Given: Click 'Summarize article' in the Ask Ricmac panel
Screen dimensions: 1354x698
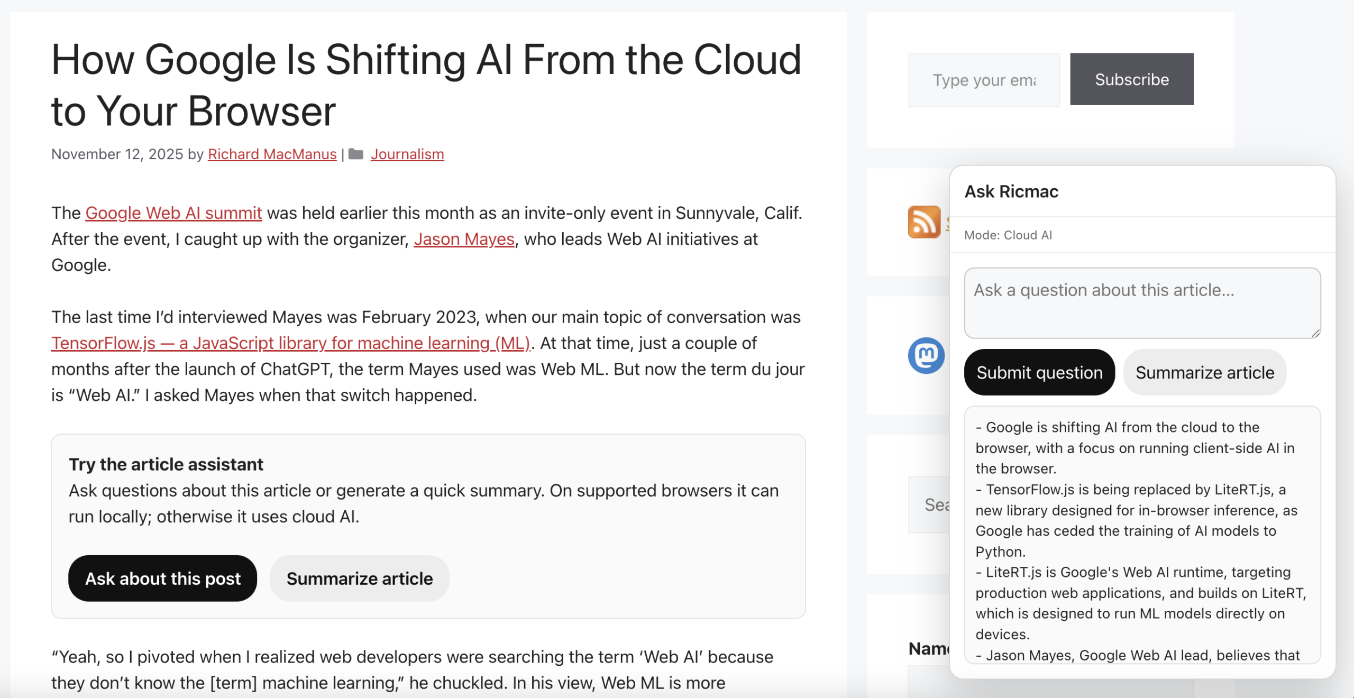Looking at the screenshot, I should point(1204,372).
